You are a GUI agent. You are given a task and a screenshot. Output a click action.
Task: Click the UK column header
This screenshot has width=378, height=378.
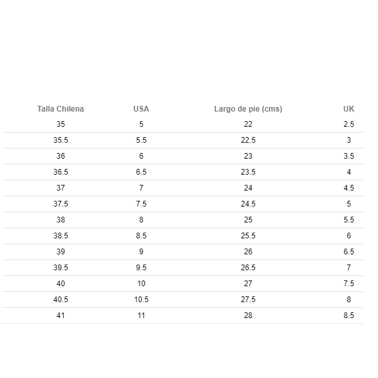349,109
